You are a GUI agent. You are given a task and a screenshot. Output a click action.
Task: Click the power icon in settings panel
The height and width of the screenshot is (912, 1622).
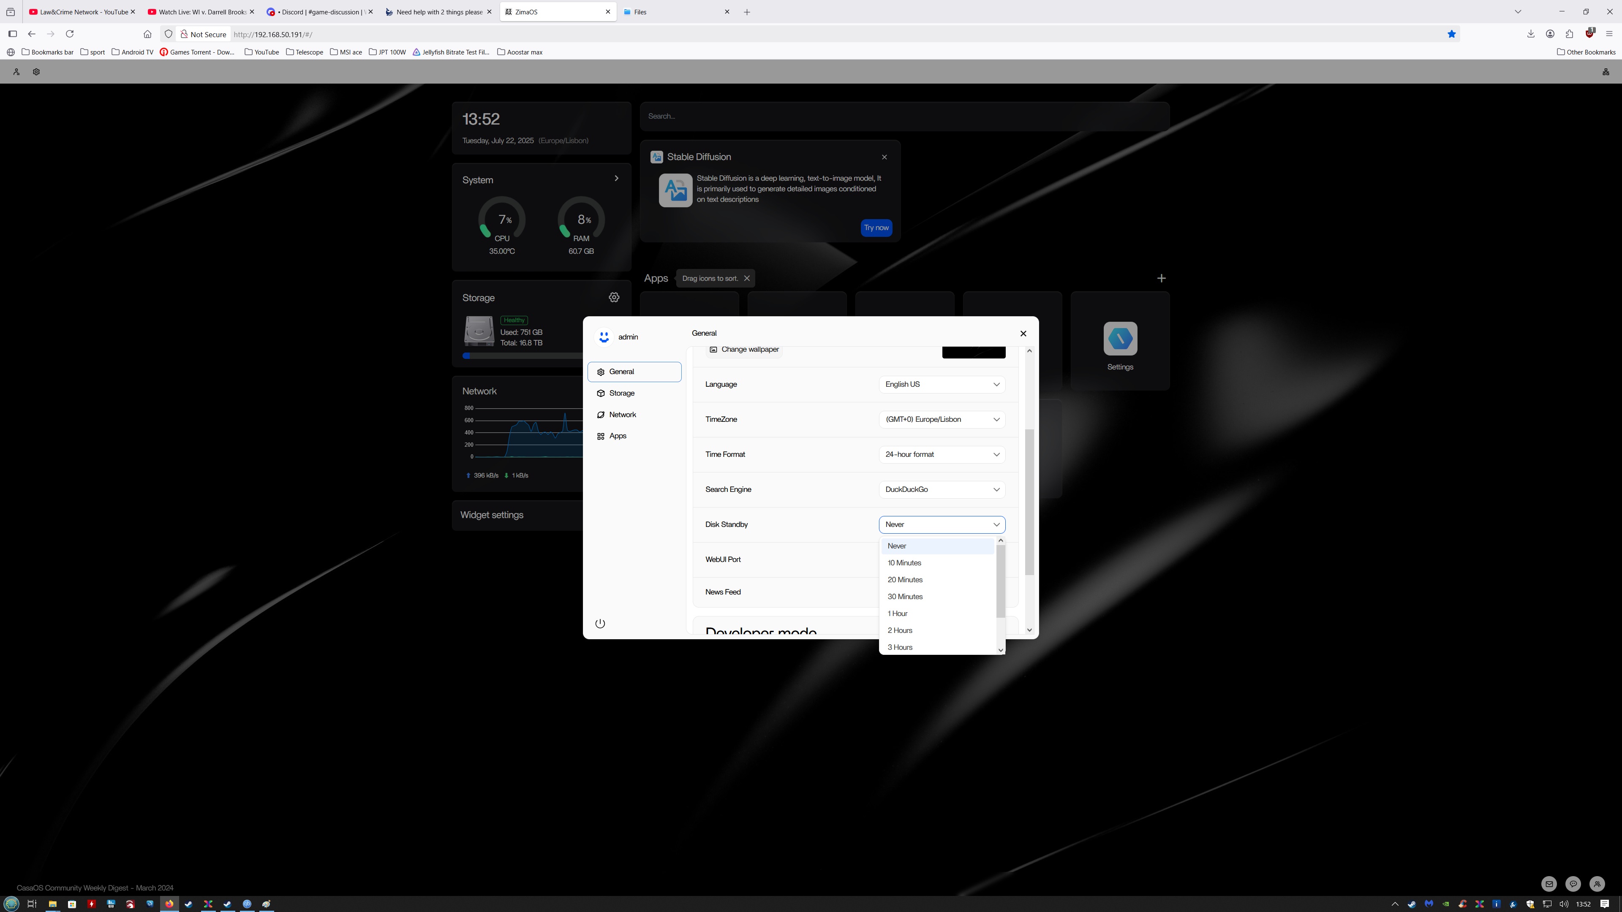coord(600,623)
